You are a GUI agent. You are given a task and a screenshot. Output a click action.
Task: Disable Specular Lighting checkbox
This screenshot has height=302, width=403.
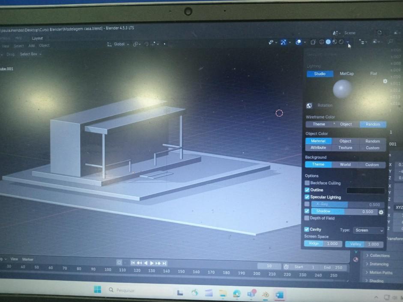(307, 197)
